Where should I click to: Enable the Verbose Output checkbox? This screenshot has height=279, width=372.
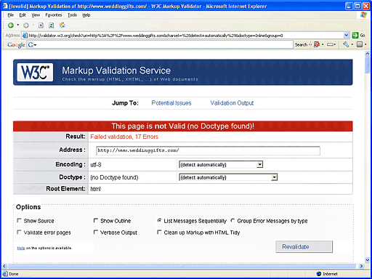[x=96, y=232]
